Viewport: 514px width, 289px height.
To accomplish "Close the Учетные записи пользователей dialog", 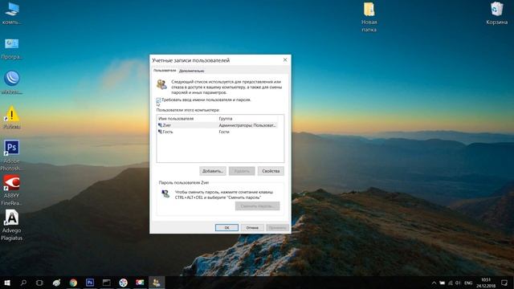I will coord(285,59).
